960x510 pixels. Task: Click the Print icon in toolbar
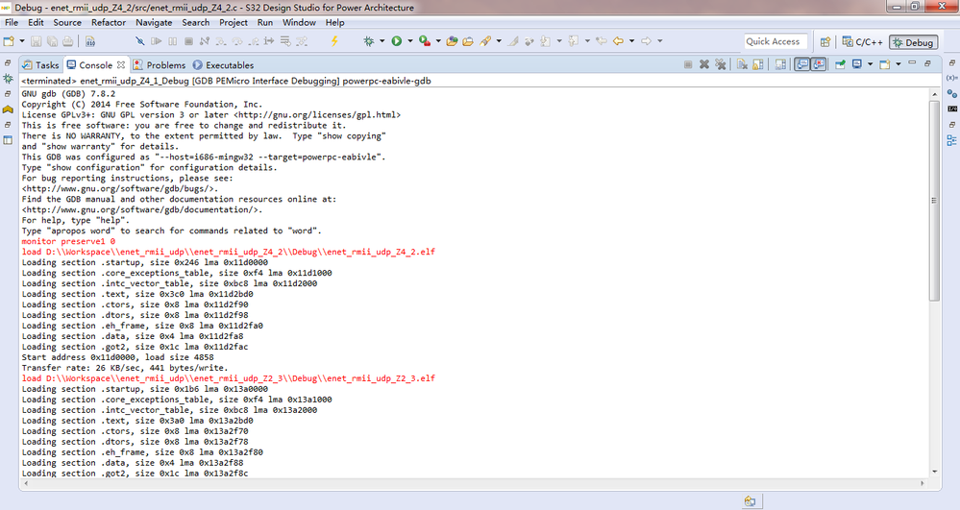68,41
